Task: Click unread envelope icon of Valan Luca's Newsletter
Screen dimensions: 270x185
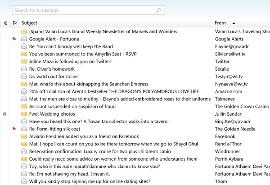Action: [x=24, y=32]
